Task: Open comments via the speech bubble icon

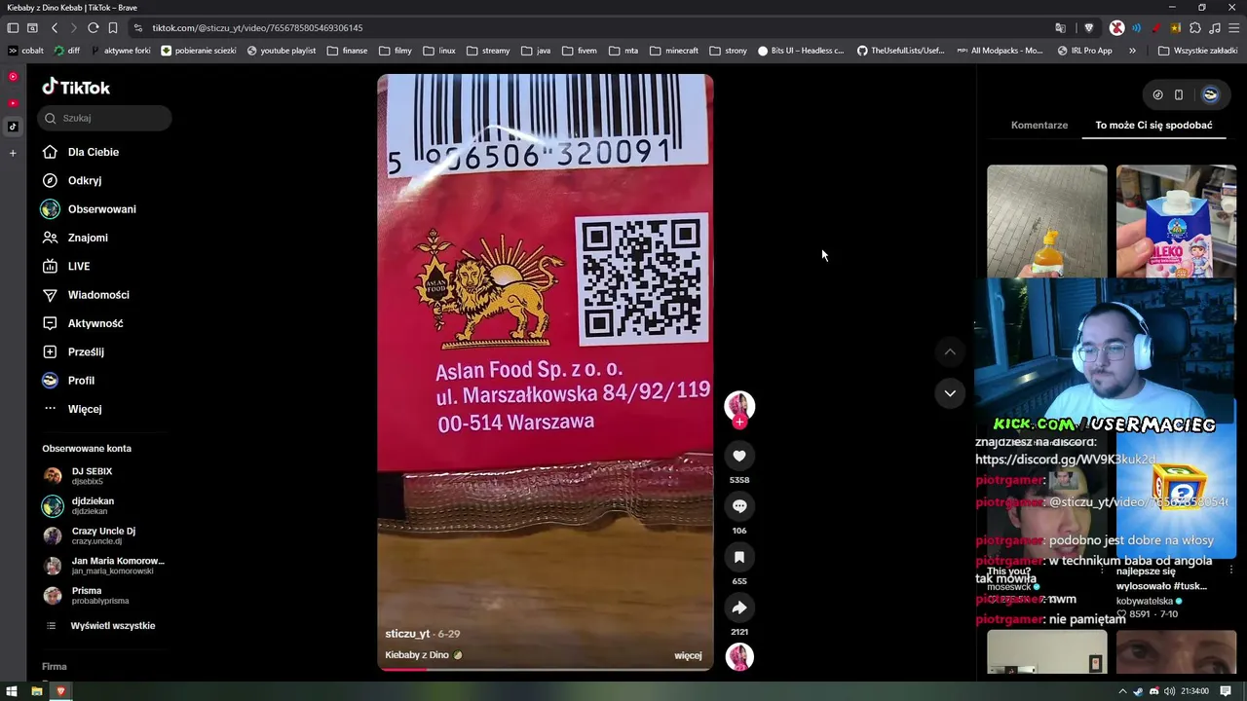Action: [739, 506]
